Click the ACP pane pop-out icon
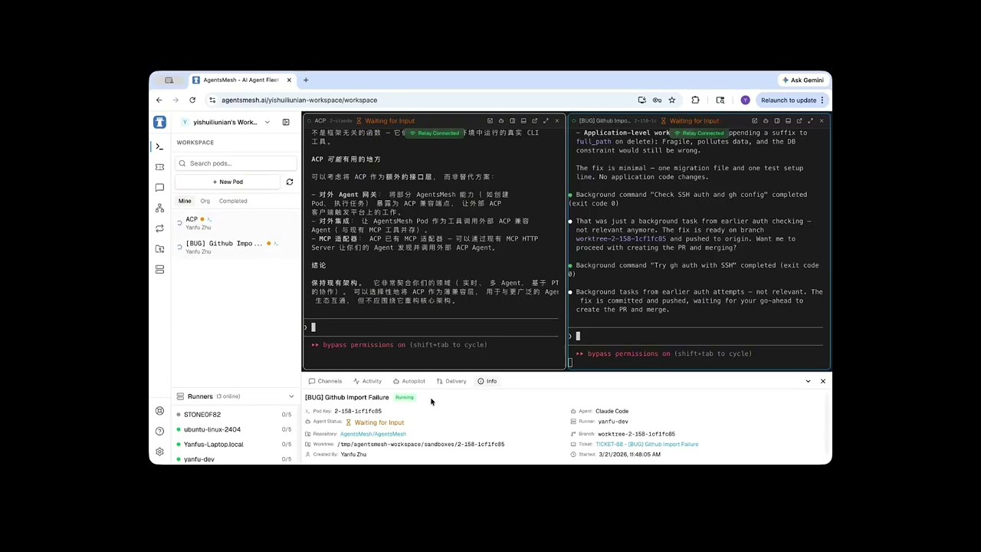 pyautogui.click(x=490, y=120)
